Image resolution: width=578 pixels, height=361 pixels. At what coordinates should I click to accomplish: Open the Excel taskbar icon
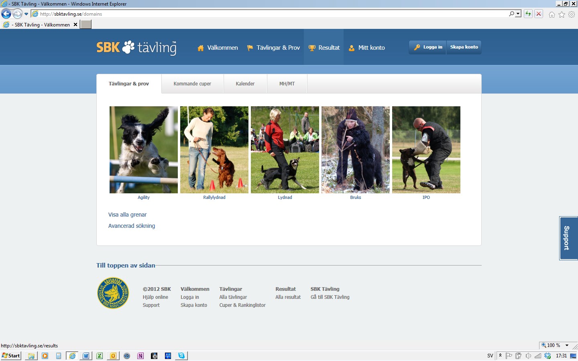[100, 356]
